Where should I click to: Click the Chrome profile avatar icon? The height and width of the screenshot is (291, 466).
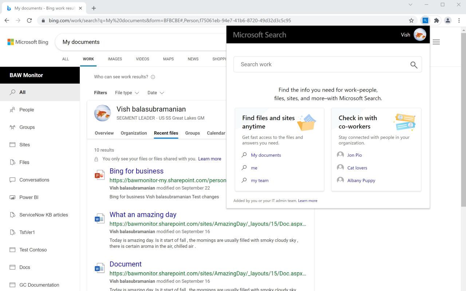[x=448, y=20]
